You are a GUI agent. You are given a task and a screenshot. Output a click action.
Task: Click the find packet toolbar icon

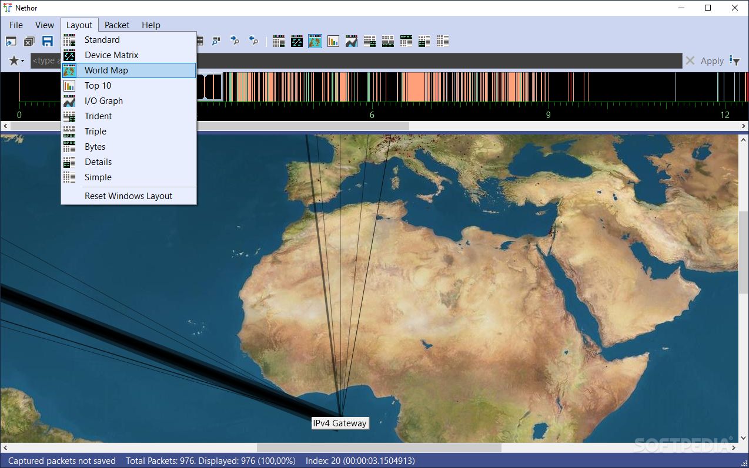pos(216,41)
